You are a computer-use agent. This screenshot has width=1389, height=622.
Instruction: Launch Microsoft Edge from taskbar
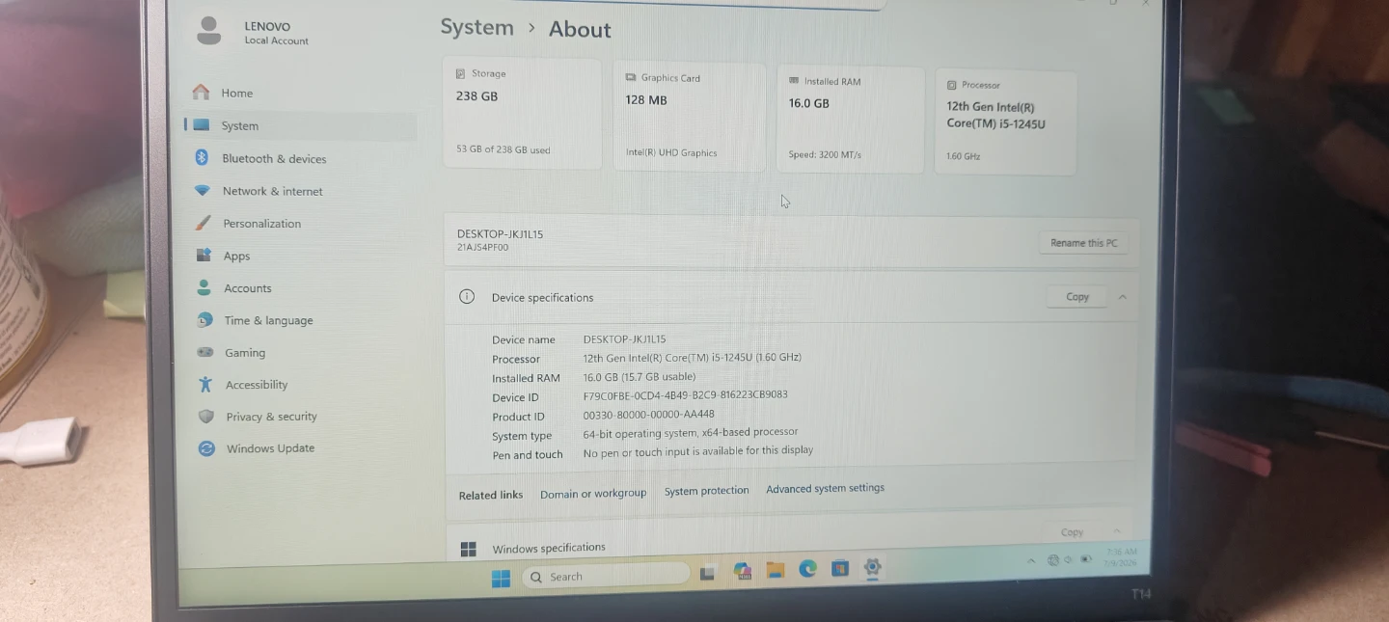click(807, 569)
